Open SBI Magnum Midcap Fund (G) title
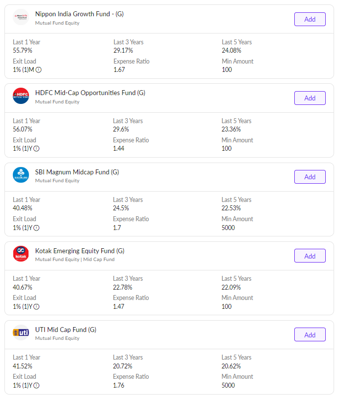Viewport: 339px width, 398px height. coord(77,172)
